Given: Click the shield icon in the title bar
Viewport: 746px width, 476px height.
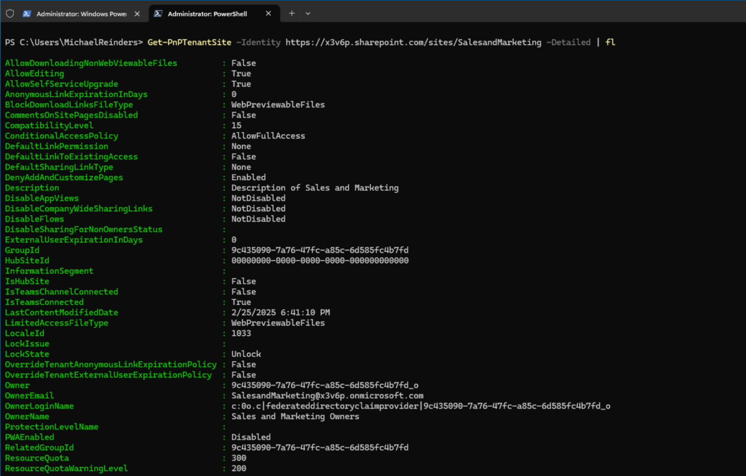Looking at the screenshot, I should pyautogui.click(x=10, y=14).
